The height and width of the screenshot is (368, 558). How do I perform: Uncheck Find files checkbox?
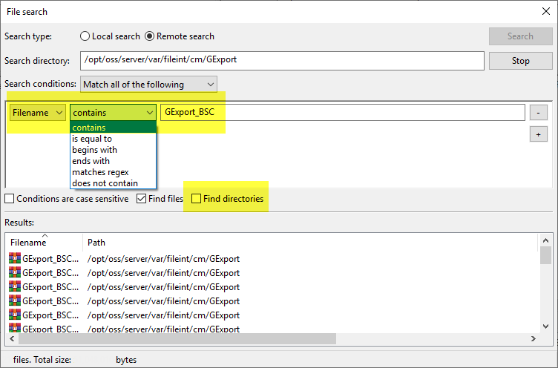141,199
